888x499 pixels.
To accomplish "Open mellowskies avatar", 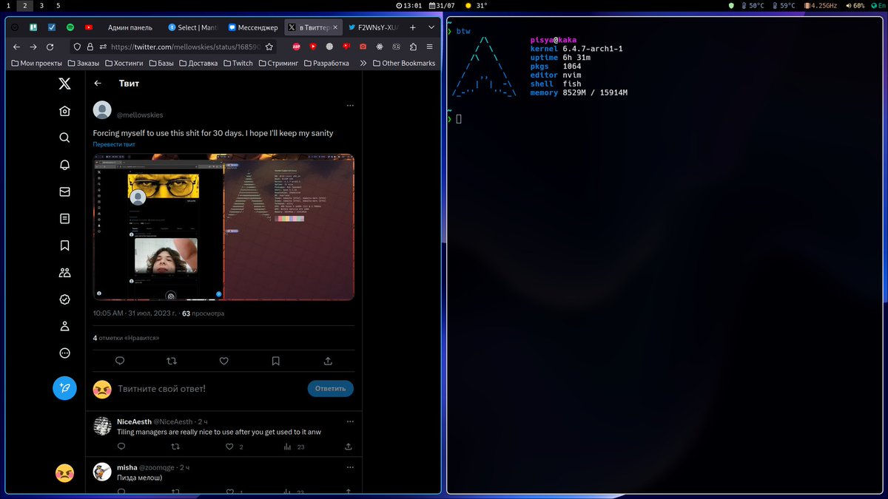I will click(x=102, y=110).
